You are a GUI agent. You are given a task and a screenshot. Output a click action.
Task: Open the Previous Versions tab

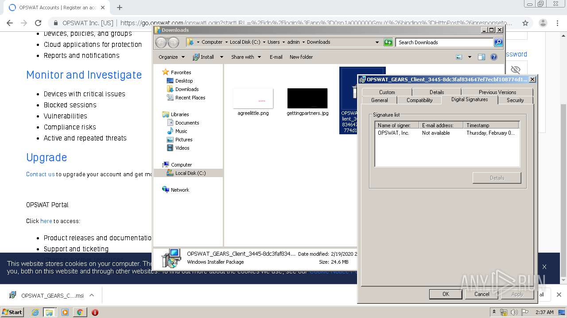point(497,92)
